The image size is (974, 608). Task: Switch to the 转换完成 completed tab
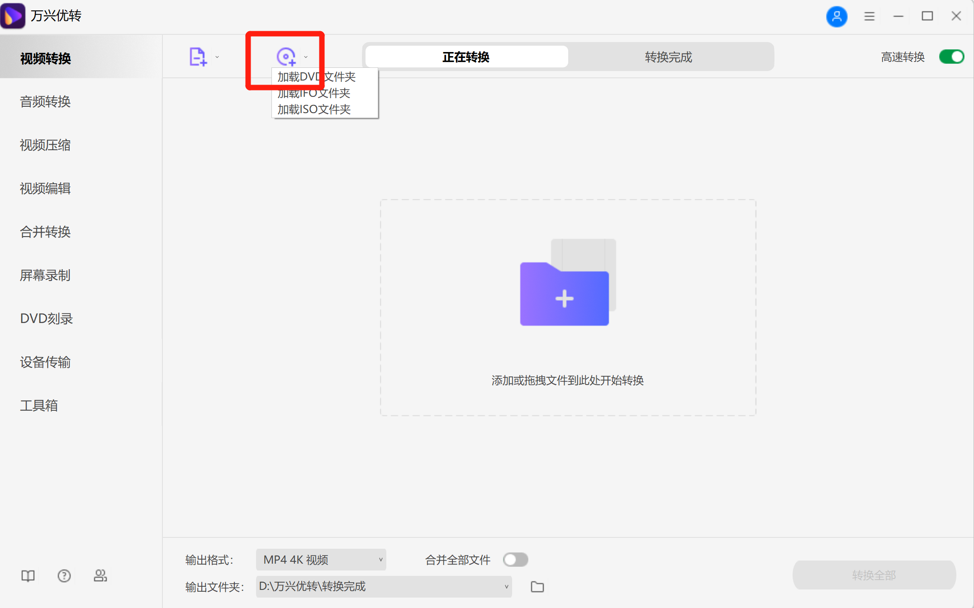(668, 57)
